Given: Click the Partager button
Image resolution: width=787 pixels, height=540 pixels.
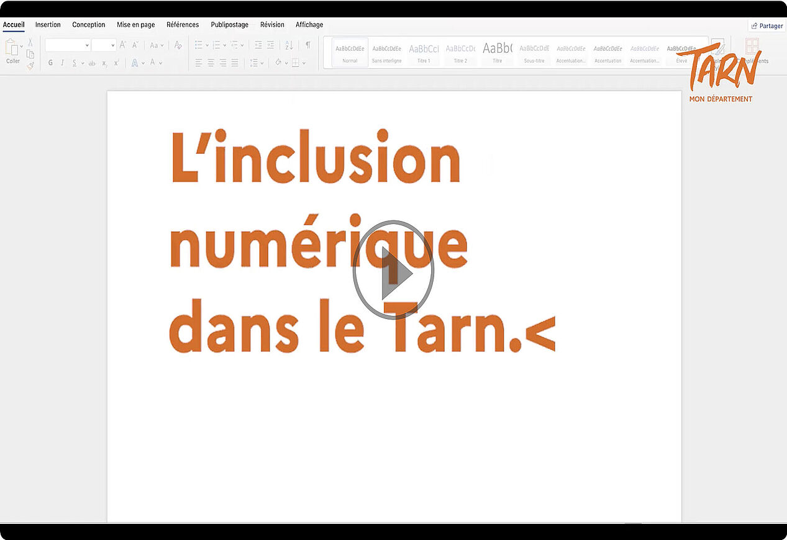Looking at the screenshot, I should pos(767,26).
